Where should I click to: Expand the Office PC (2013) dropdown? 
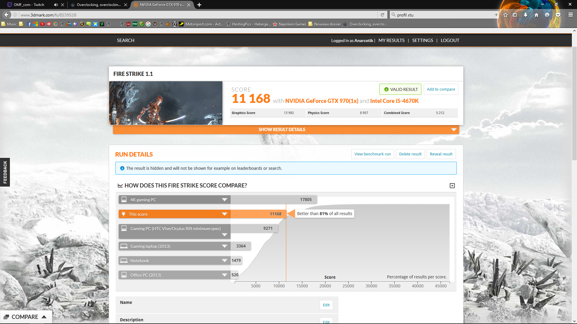point(224,275)
